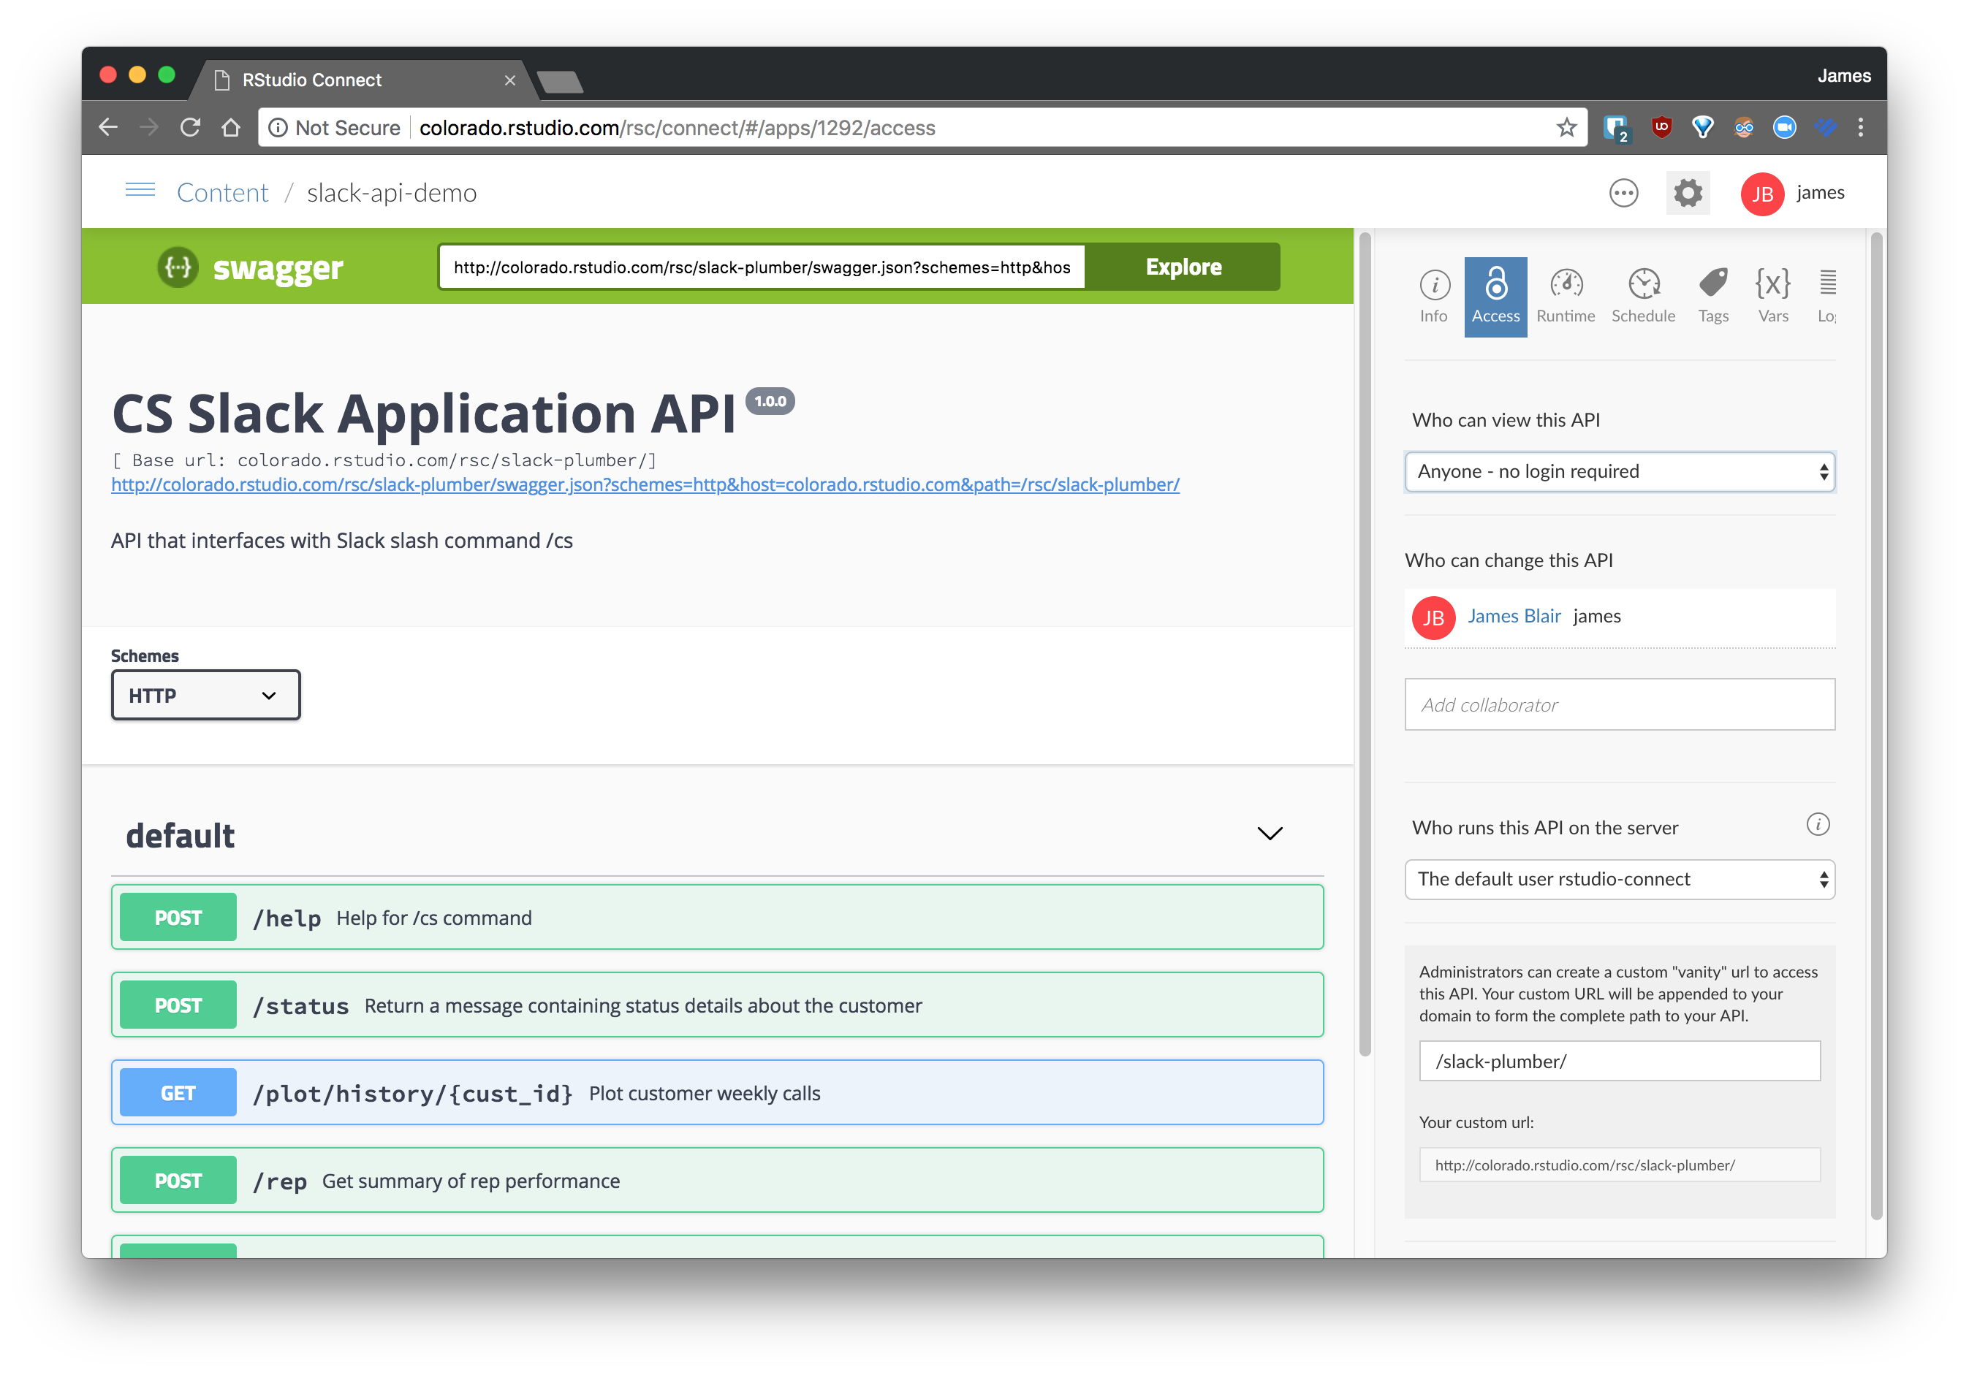
Task: Open the 'Who can view this API' dropdown
Action: [1618, 471]
